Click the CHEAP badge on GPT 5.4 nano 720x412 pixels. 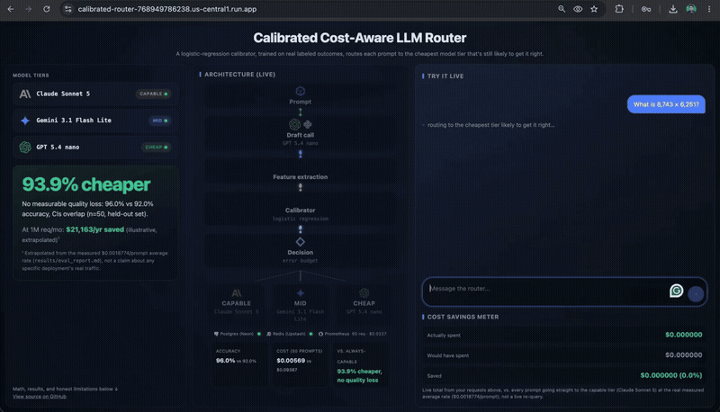coord(156,148)
